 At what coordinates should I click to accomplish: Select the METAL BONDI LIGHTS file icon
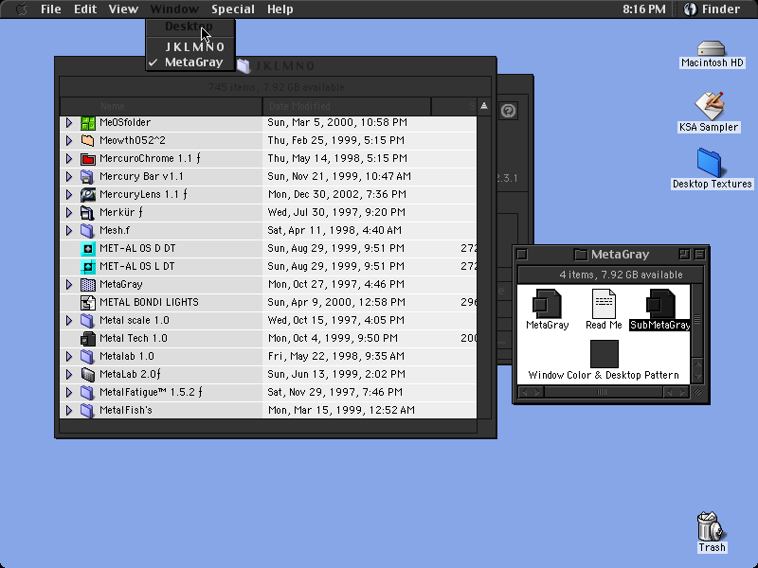click(87, 302)
